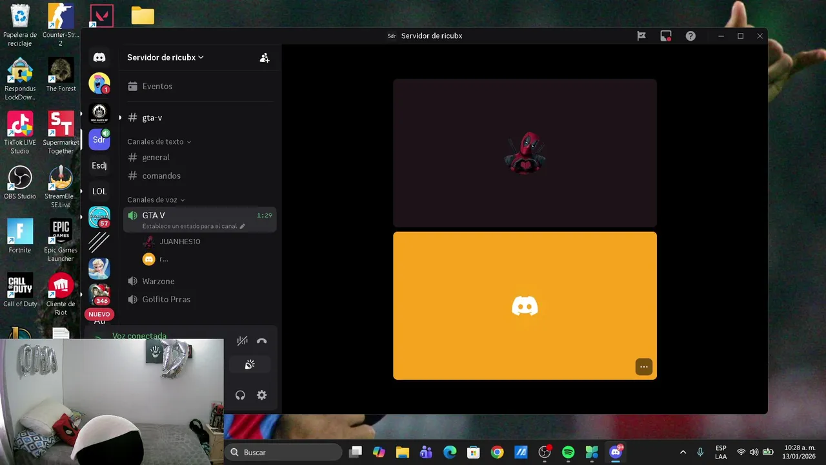Open the general text channel
Screen dimensions: 826x465
click(x=200, y=158)
